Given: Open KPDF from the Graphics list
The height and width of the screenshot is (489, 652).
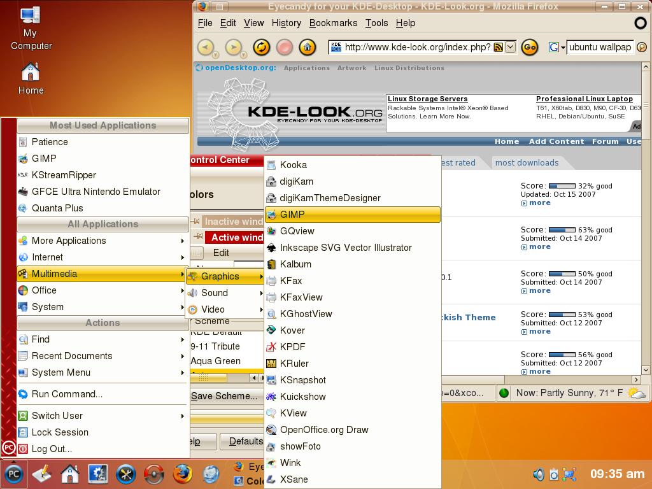Looking at the screenshot, I should 353,347.
